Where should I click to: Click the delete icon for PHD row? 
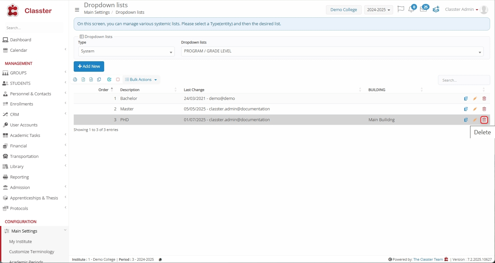coord(484,120)
